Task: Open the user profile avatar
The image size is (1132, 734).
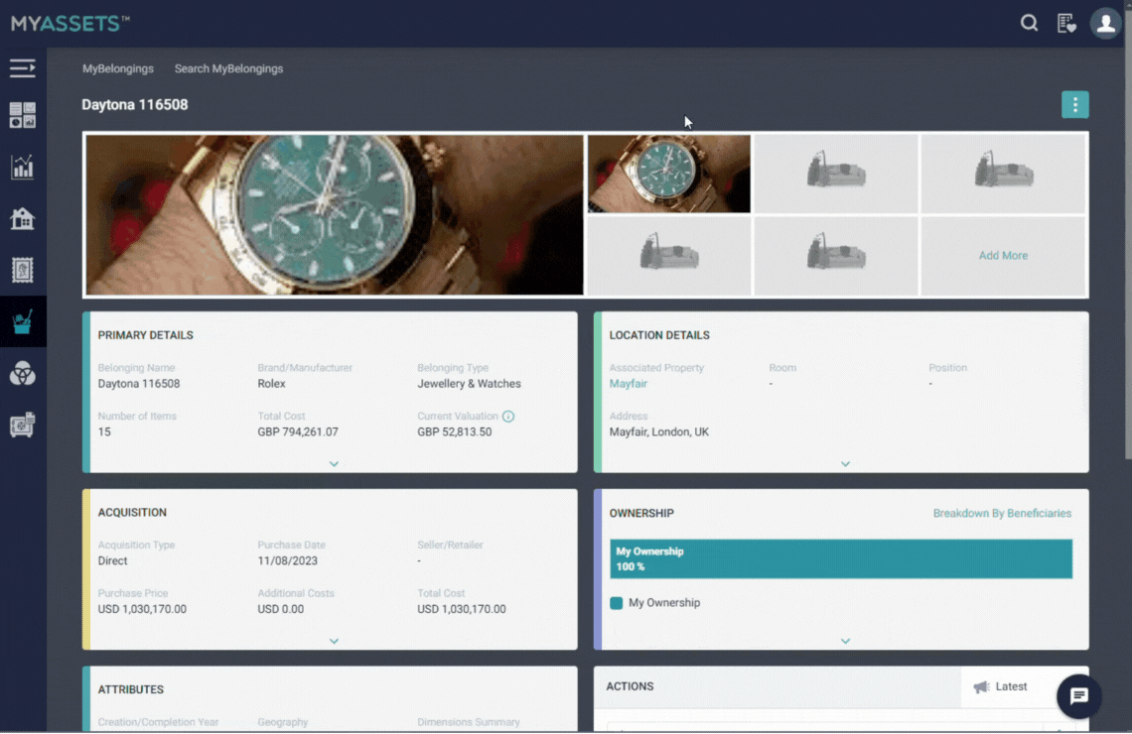Action: 1105,23
